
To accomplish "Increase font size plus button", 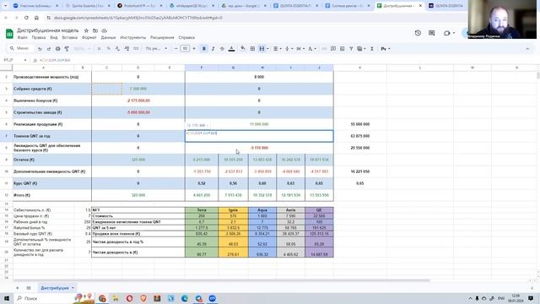I will click(194, 49).
